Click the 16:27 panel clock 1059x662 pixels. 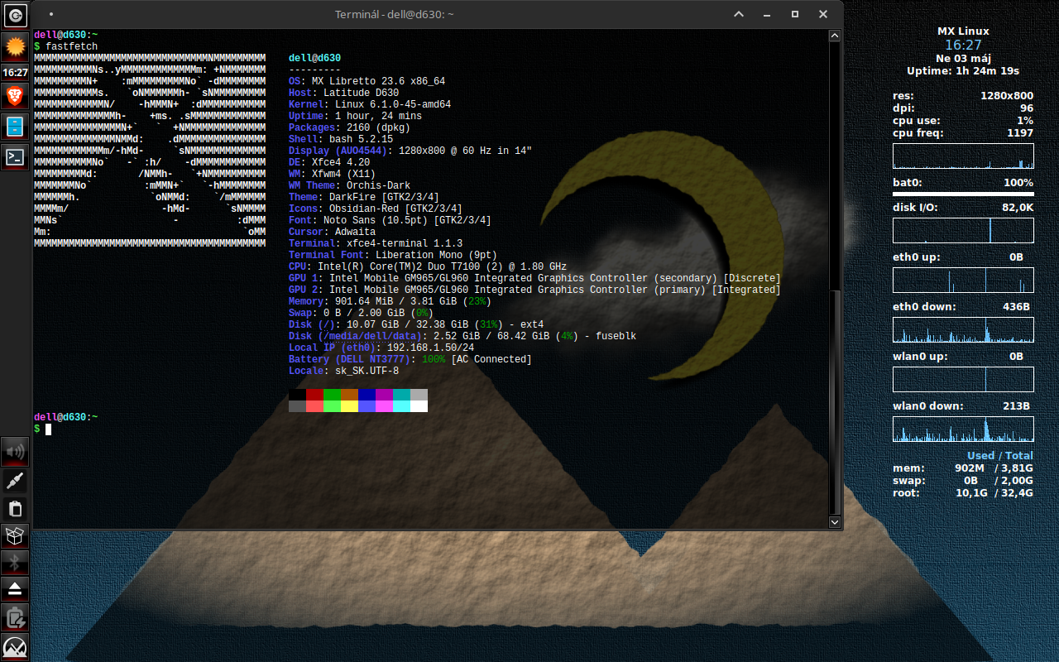(x=15, y=73)
